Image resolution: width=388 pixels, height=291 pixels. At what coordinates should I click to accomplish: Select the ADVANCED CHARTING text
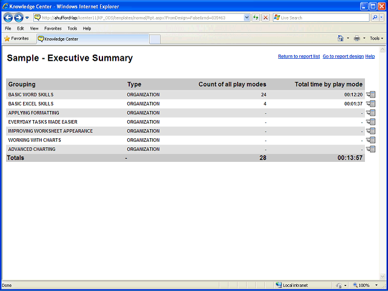[32, 149]
